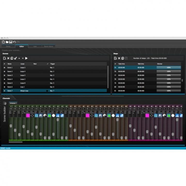
Task: Click the 100% dimmer button for step 77
Action: 169,75
